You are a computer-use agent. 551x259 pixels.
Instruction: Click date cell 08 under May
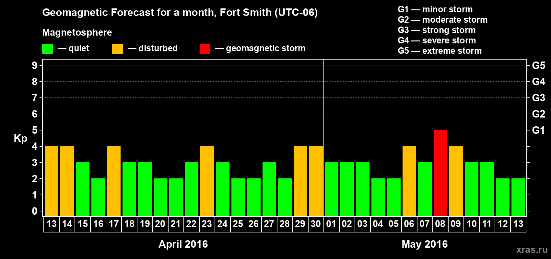[440, 224]
